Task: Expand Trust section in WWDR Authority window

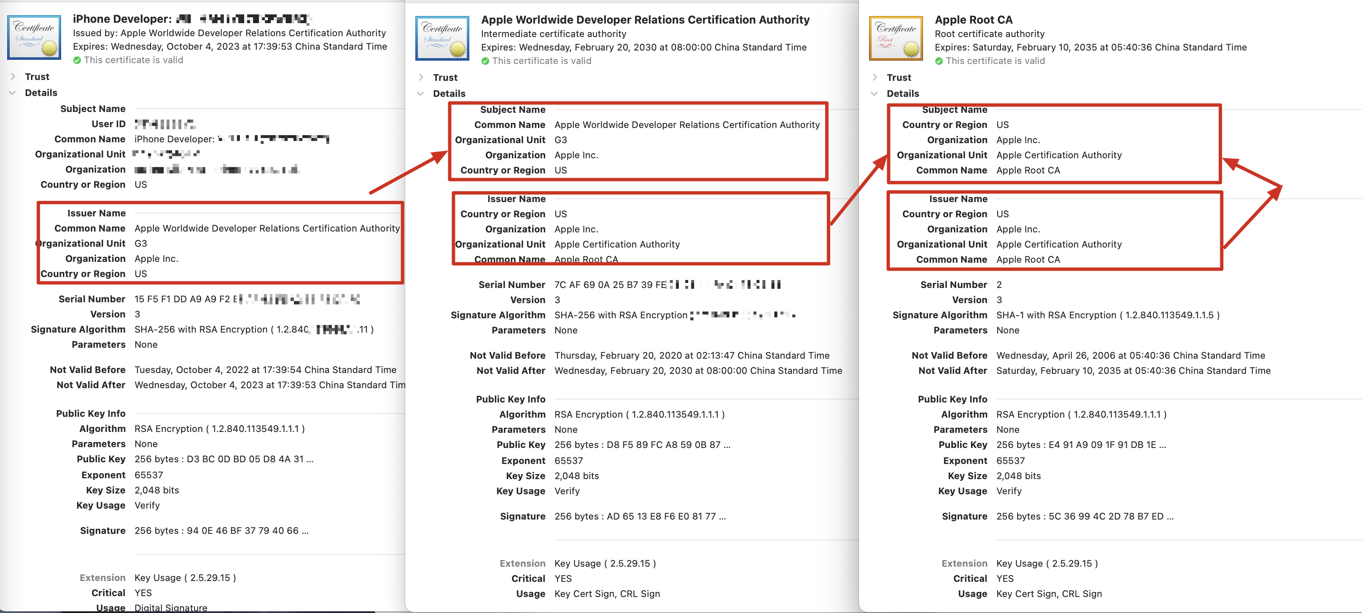Action: (x=421, y=77)
